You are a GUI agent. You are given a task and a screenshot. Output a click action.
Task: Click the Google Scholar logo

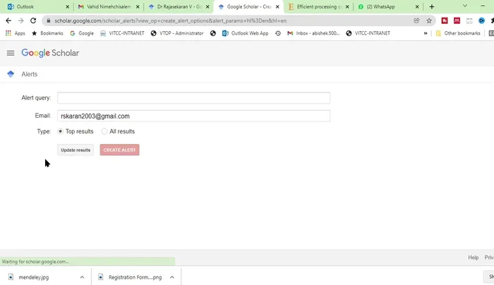pyautogui.click(x=50, y=53)
